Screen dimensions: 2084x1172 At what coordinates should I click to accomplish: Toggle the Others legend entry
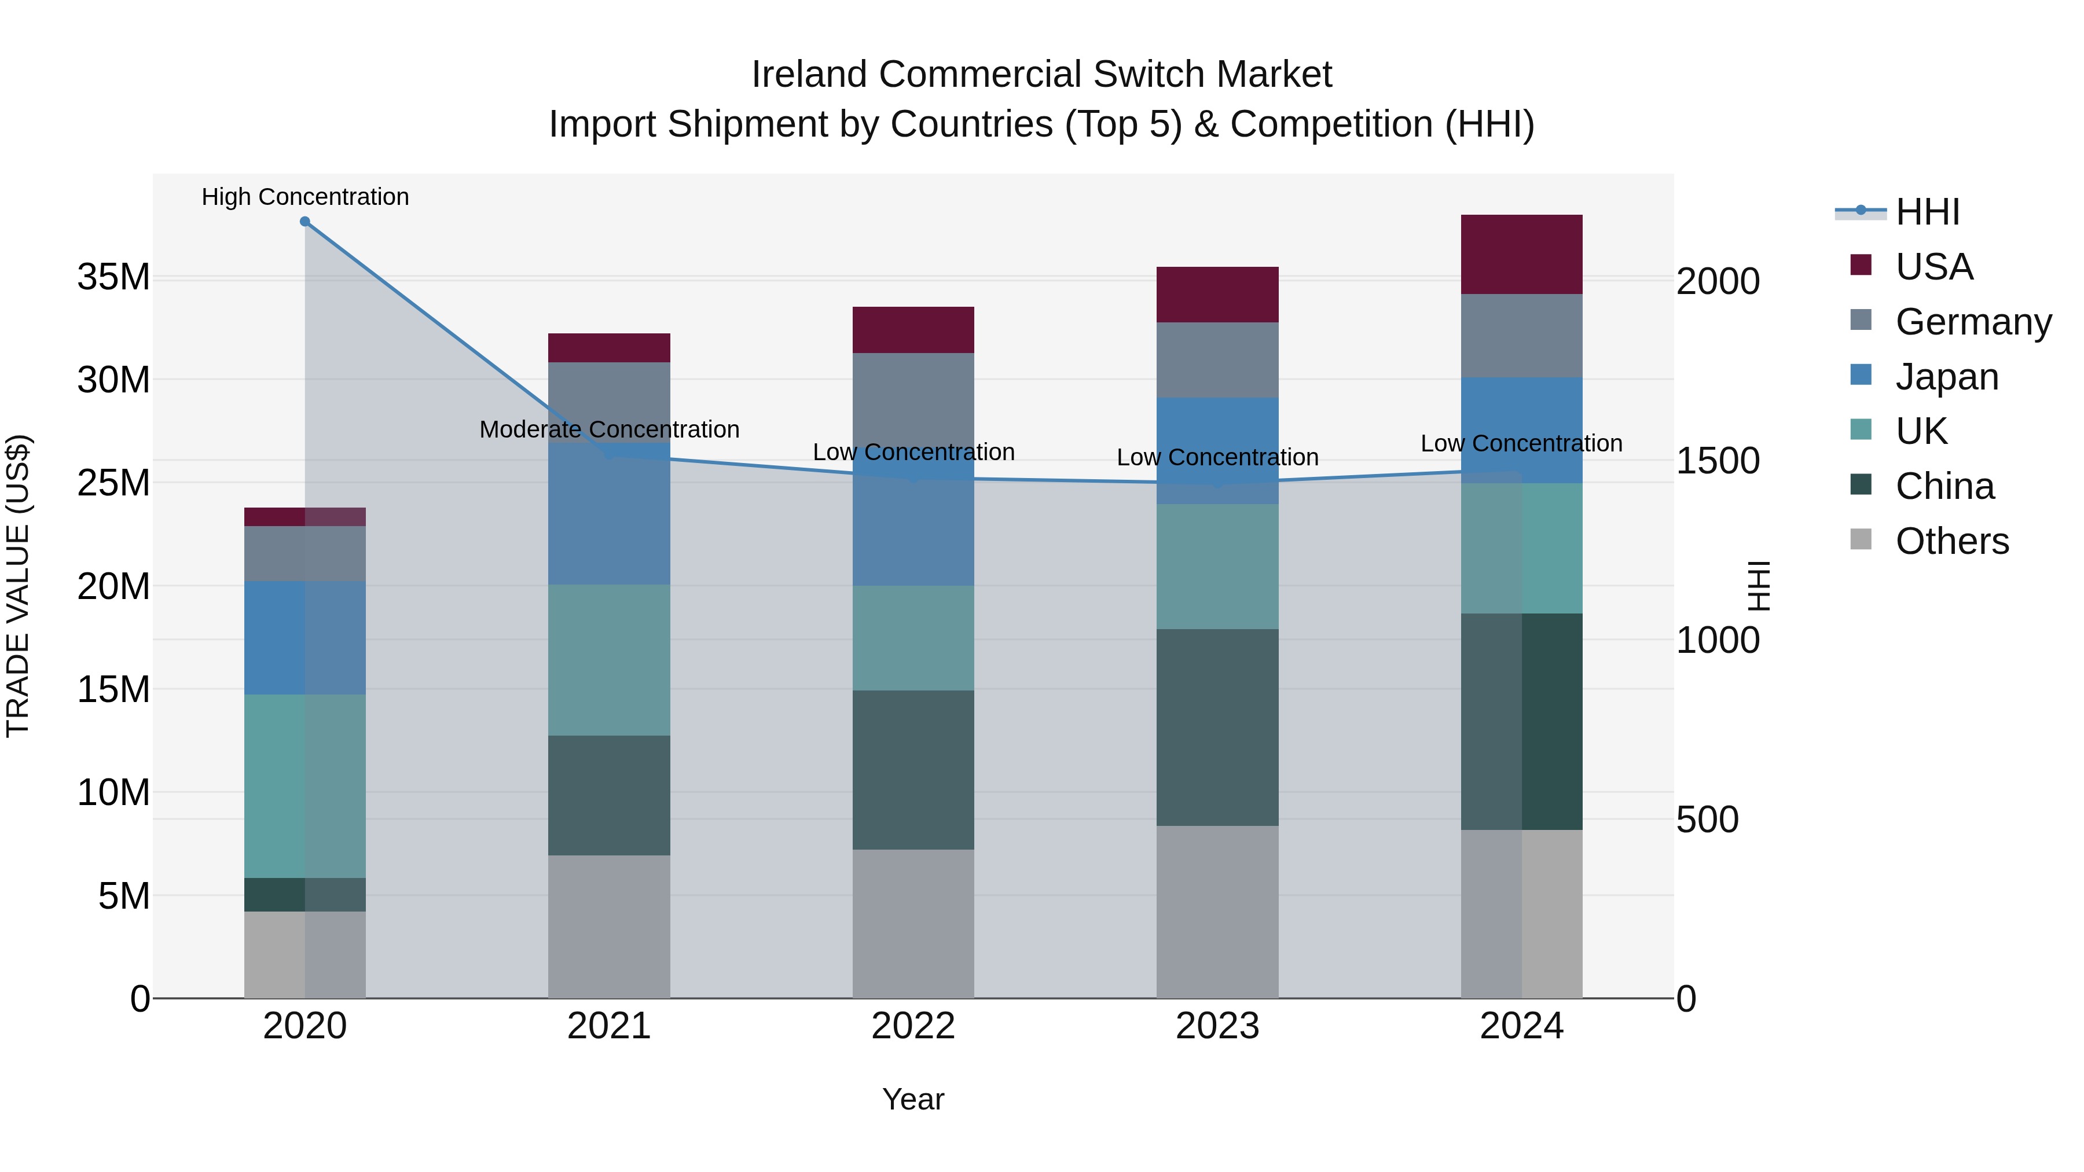point(1929,541)
